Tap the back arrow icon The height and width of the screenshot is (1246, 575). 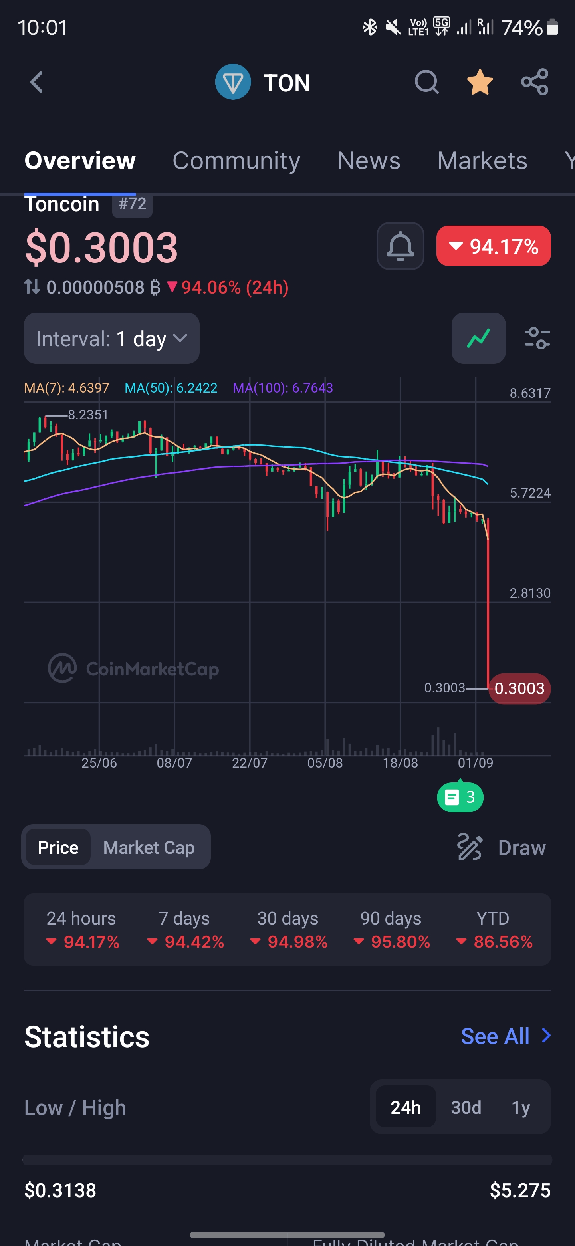pyautogui.click(x=37, y=82)
